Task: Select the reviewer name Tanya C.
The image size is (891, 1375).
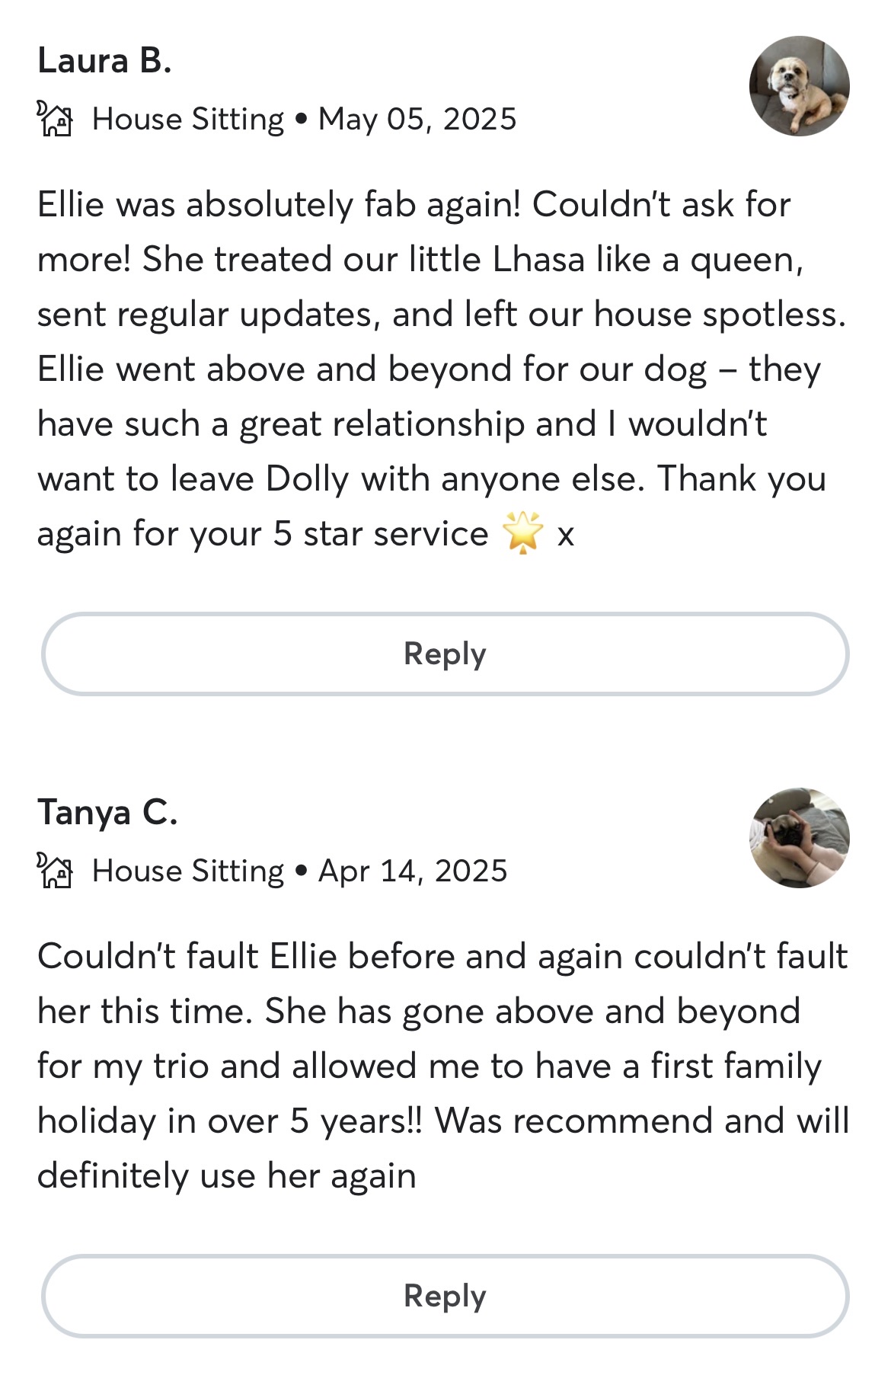Action: pos(107,813)
